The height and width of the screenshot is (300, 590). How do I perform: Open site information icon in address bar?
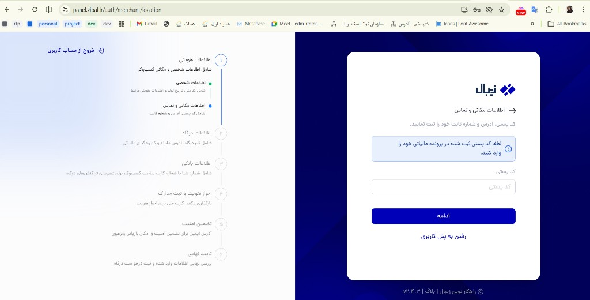[65, 10]
